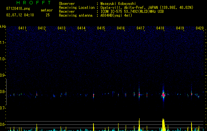Click the tallest yellow intensity peak near 0418
This screenshot has height=131, width=207.
164,124
